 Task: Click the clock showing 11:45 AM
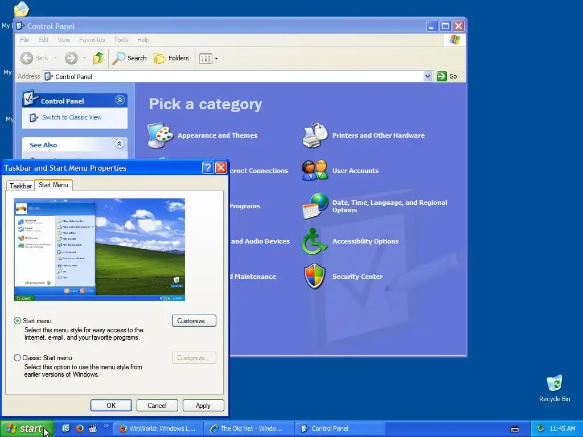562,428
